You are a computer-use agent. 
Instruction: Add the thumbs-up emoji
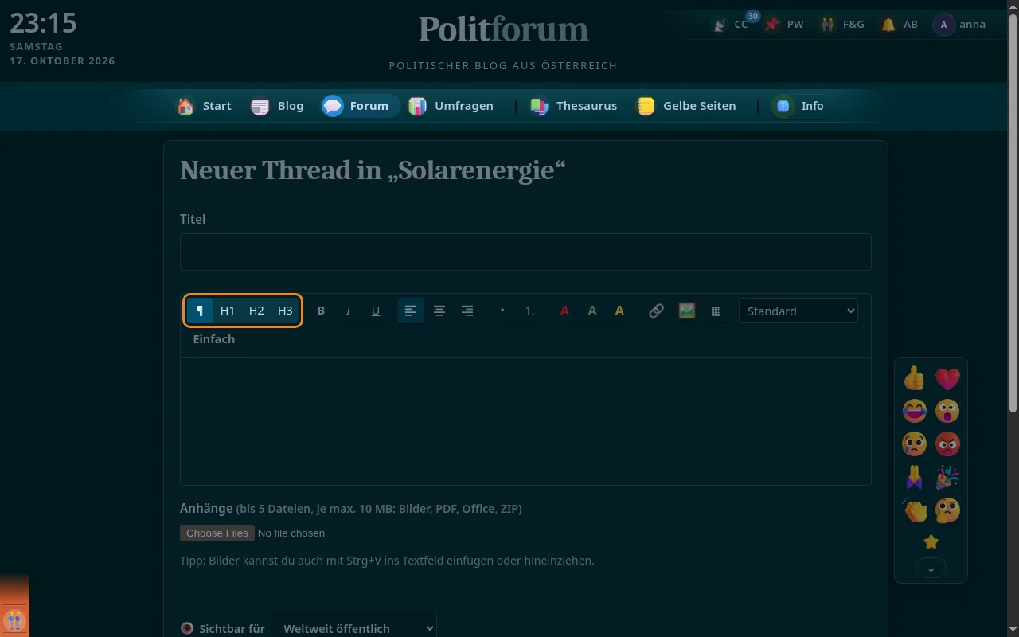915,379
